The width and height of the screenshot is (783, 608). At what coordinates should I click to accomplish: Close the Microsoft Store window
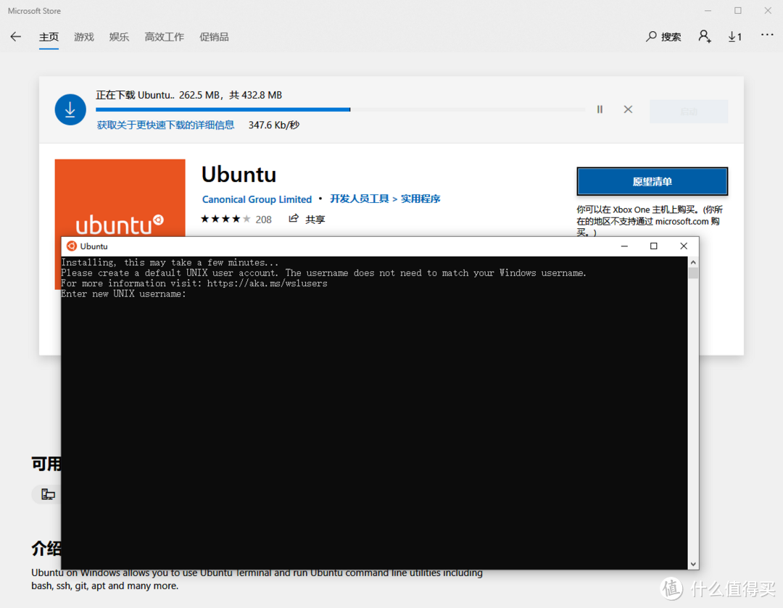(x=768, y=10)
